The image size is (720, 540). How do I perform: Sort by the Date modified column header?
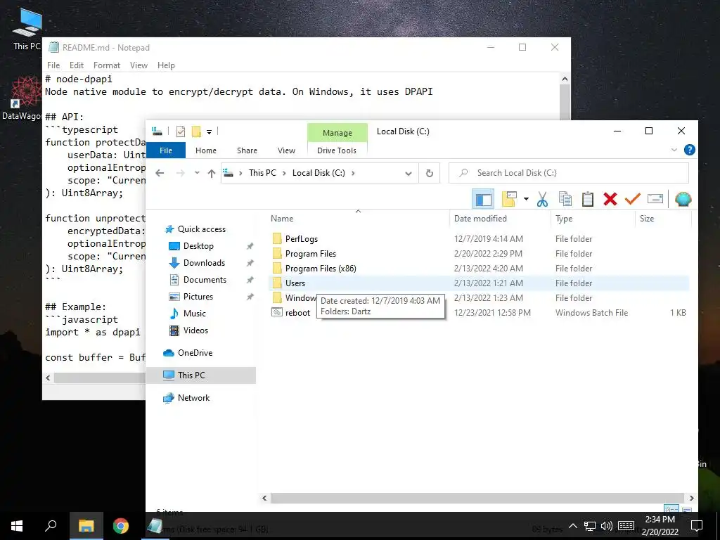500,219
